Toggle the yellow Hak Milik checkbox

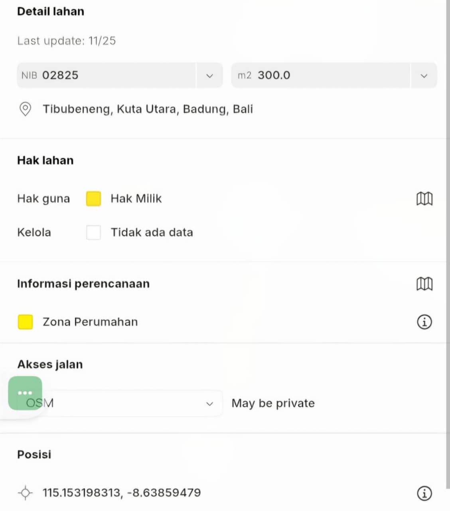(x=94, y=198)
